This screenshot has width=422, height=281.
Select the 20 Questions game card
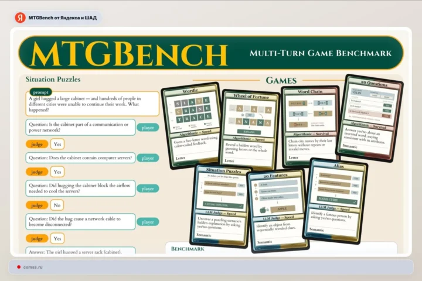pyautogui.click(x=370, y=118)
